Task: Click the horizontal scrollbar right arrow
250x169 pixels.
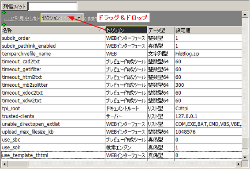Action: pyautogui.click(x=239, y=164)
